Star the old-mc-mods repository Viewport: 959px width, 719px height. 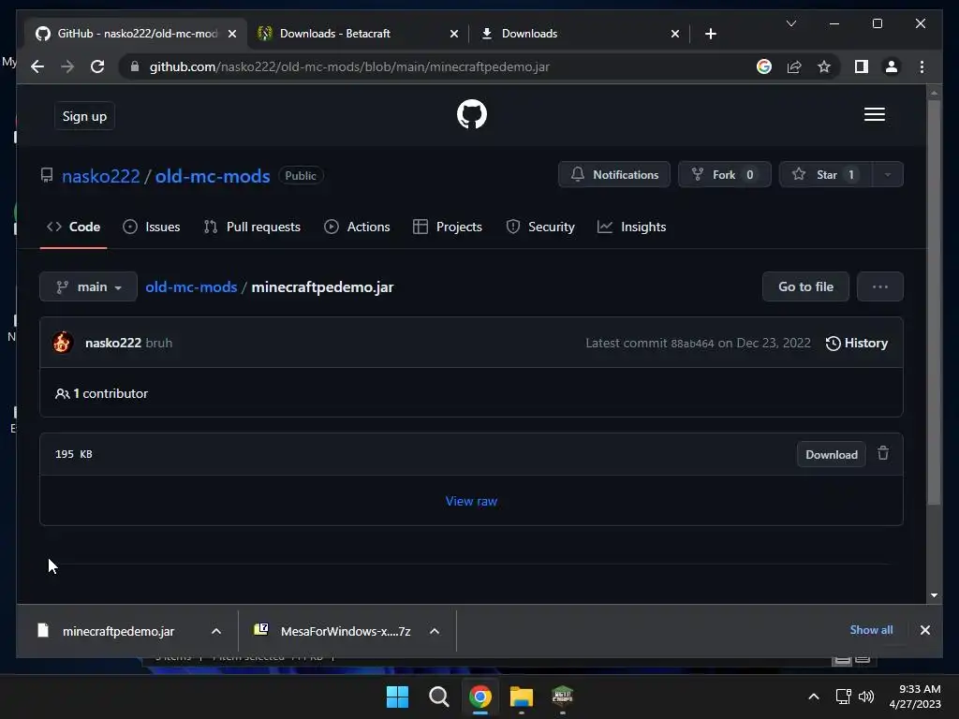pos(826,175)
